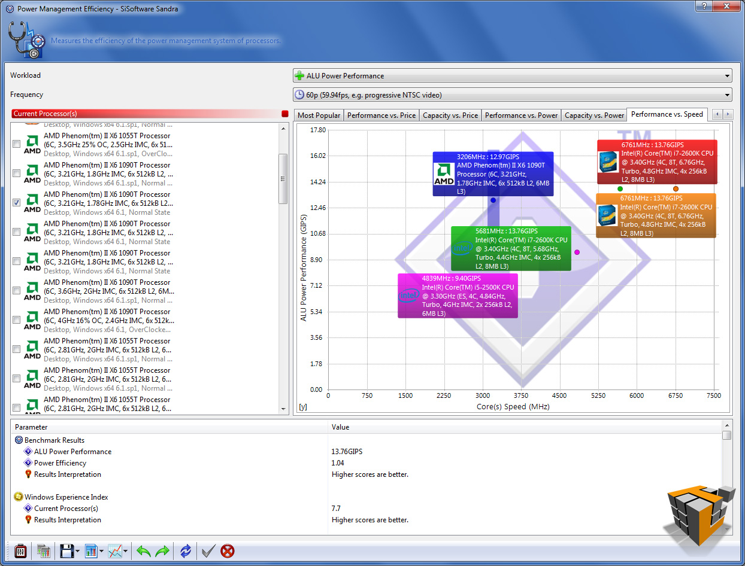Open the Workload ALU Power Performance dropdown
Viewport: 745px width, 566px height.
tap(513, 76)
